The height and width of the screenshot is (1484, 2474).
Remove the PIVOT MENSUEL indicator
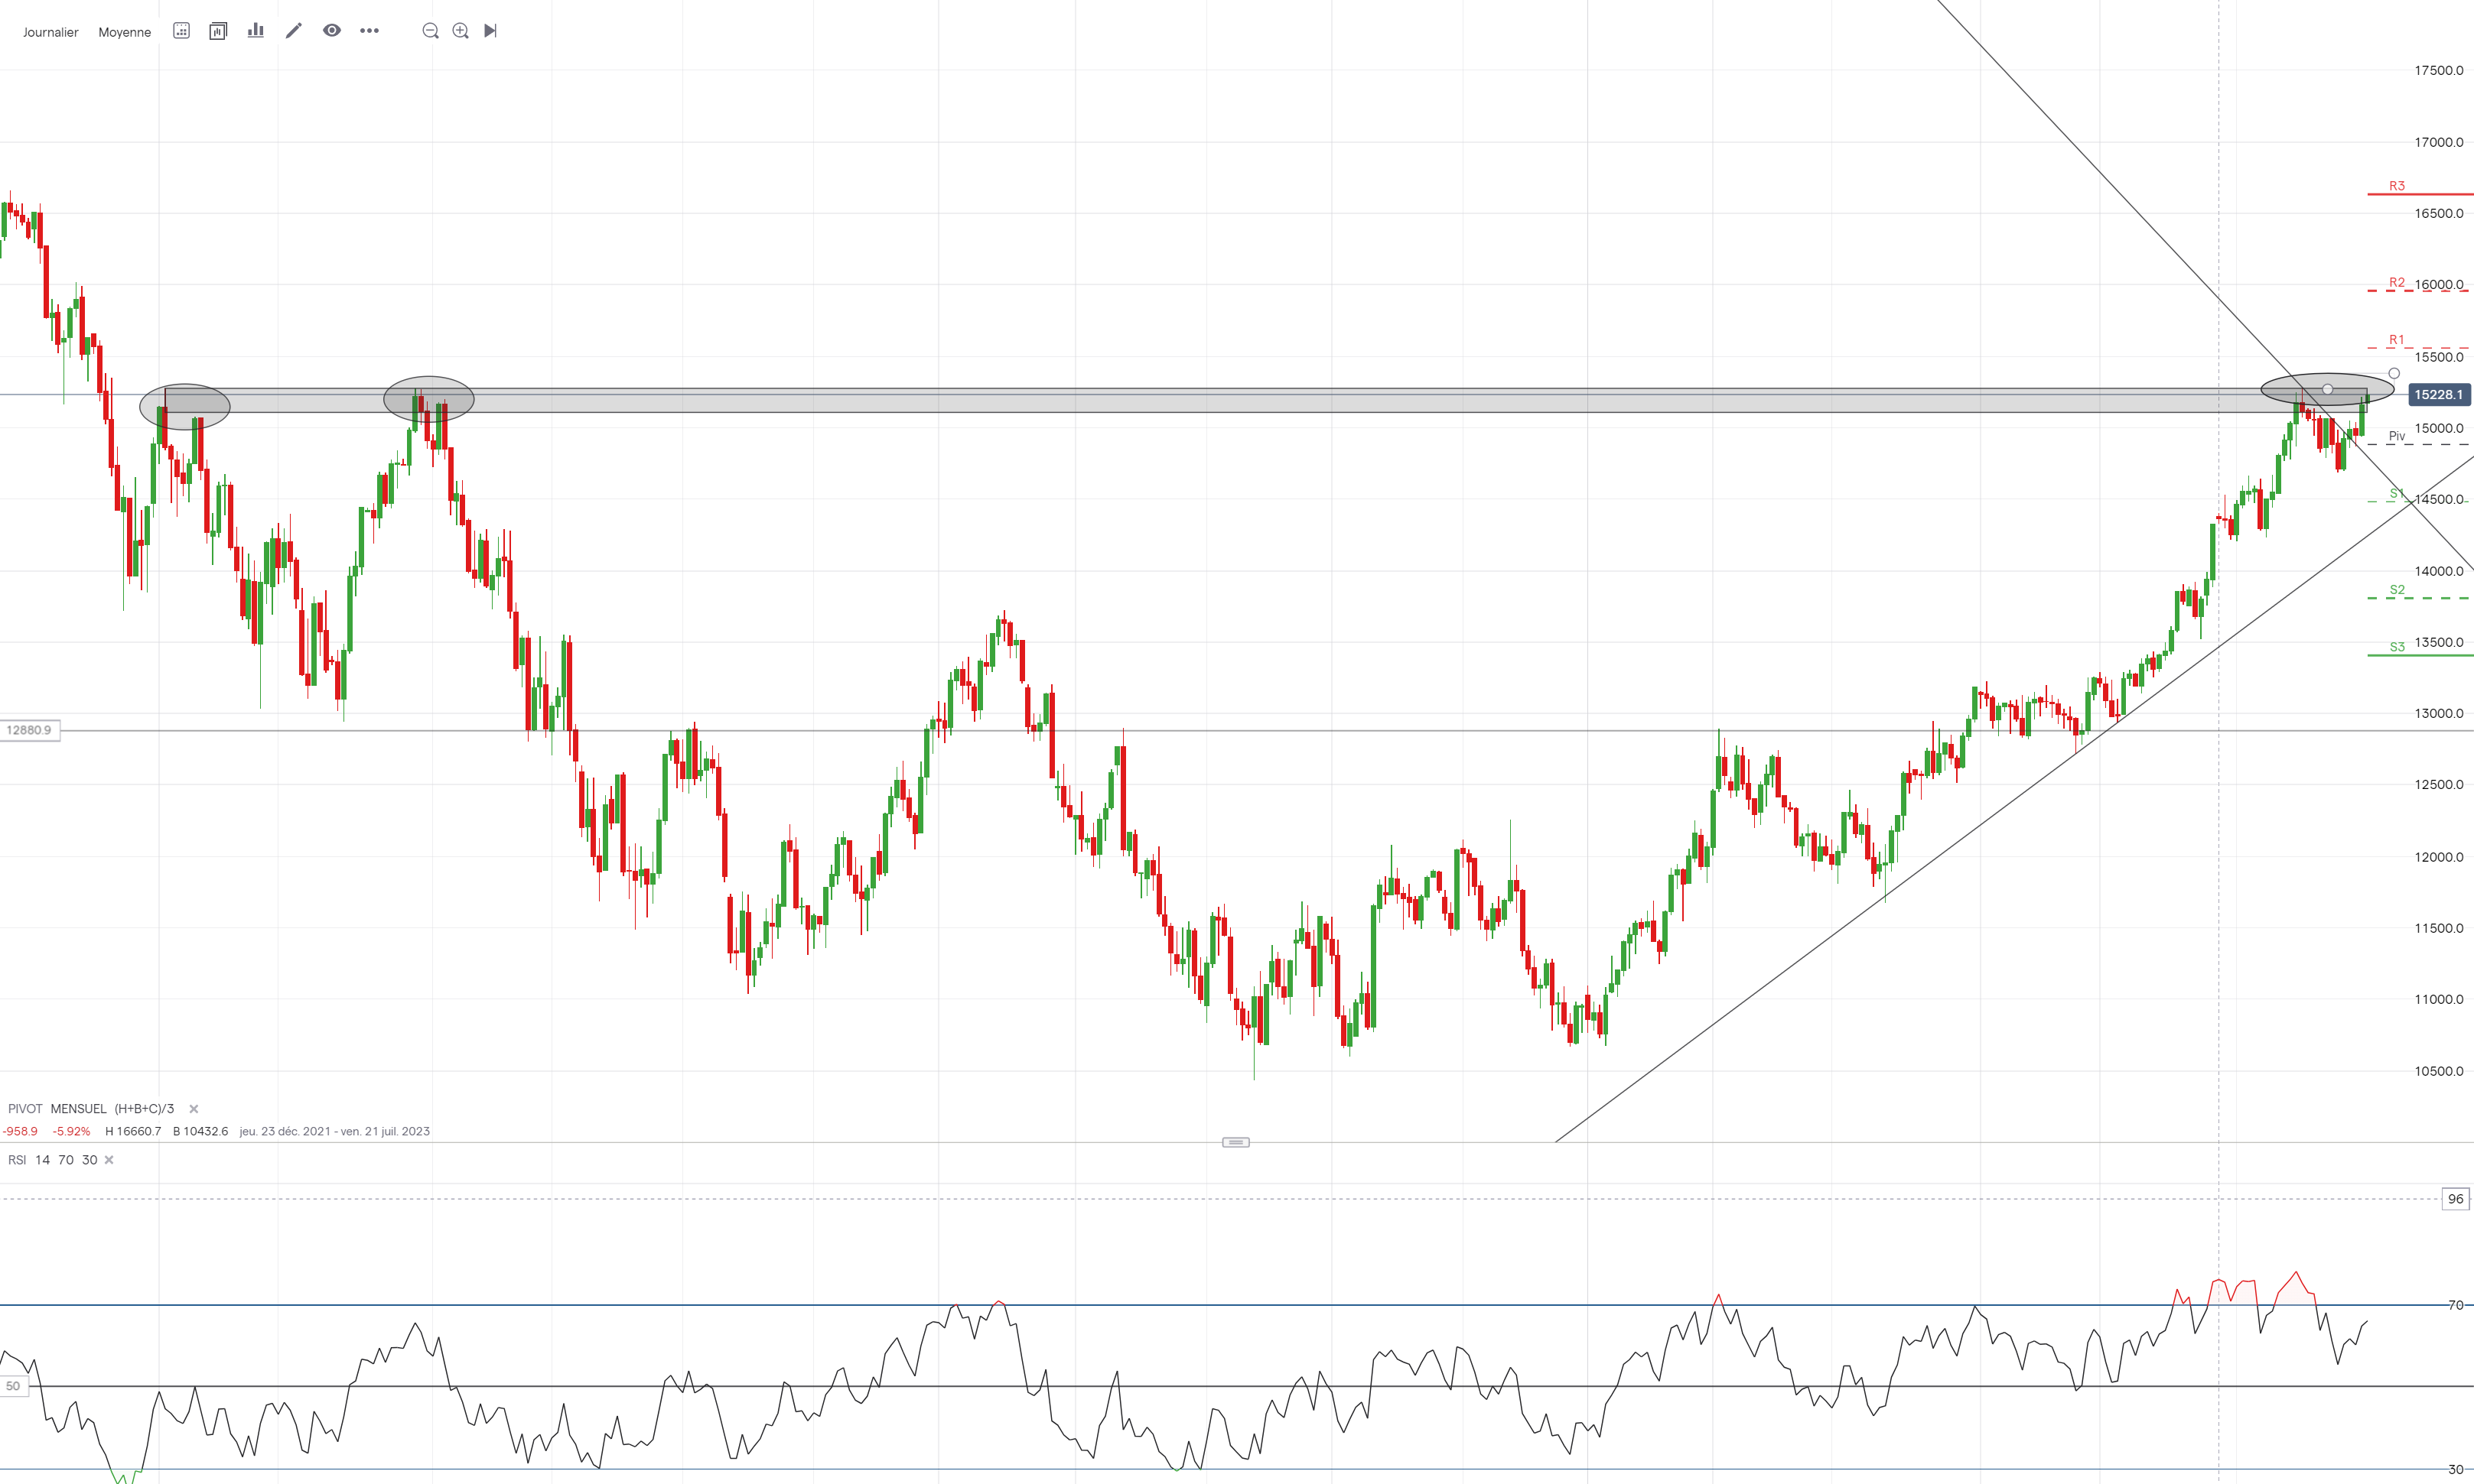(x=194, y=1109)
